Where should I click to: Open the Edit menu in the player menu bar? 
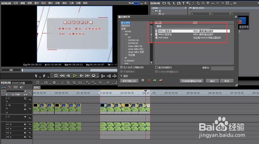pyautogui.click(x=23, y=3)
